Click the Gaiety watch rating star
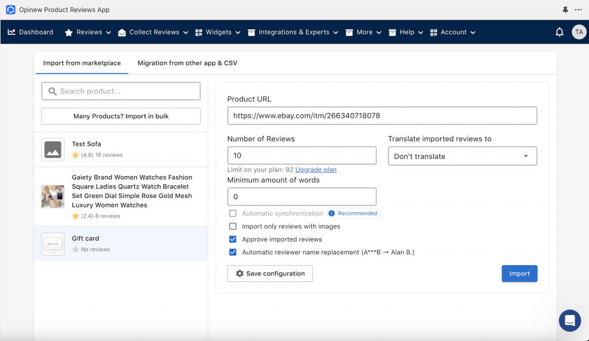This screenshot has width=589, height=341. (75, 216)
